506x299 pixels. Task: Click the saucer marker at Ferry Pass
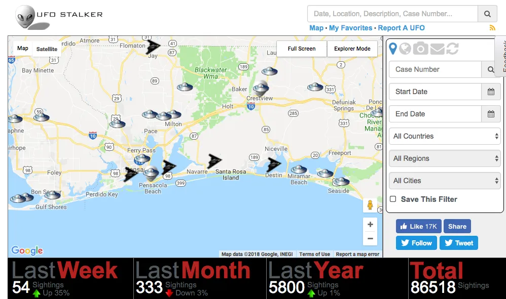click(142, 158)
